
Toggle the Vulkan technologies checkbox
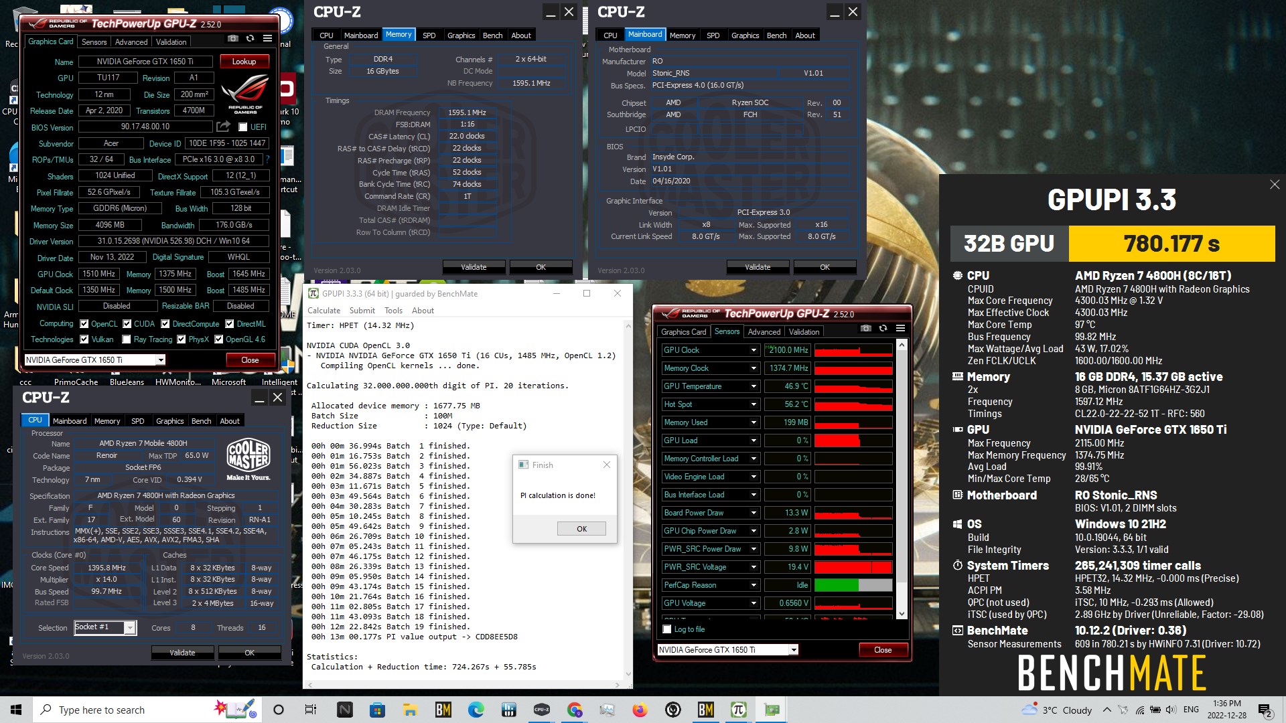click(x=84, y=339)
